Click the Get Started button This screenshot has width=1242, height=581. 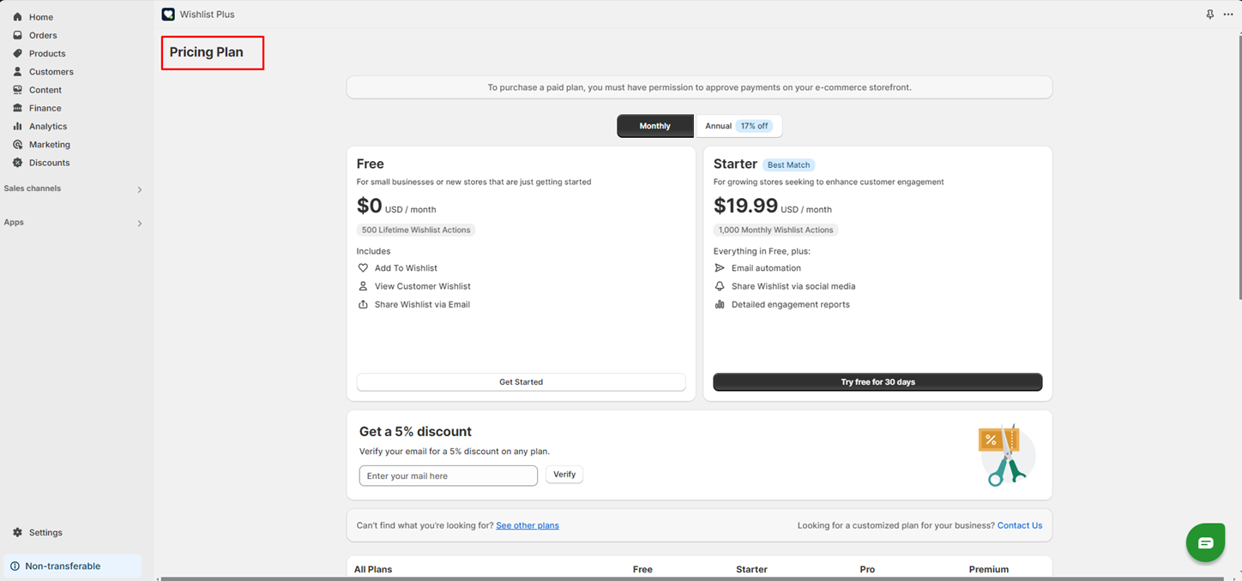[x=521, y=382]
